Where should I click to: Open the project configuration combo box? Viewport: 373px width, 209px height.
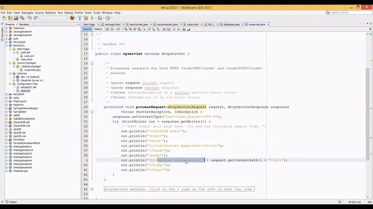point(55,18)
